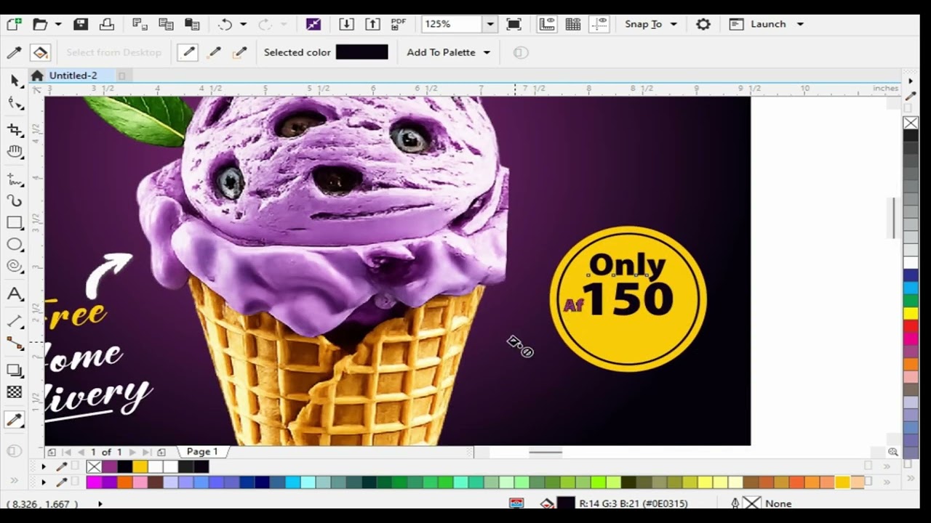
Task: Select the Shape tool in the toolbox
Action: pos(15,104)
